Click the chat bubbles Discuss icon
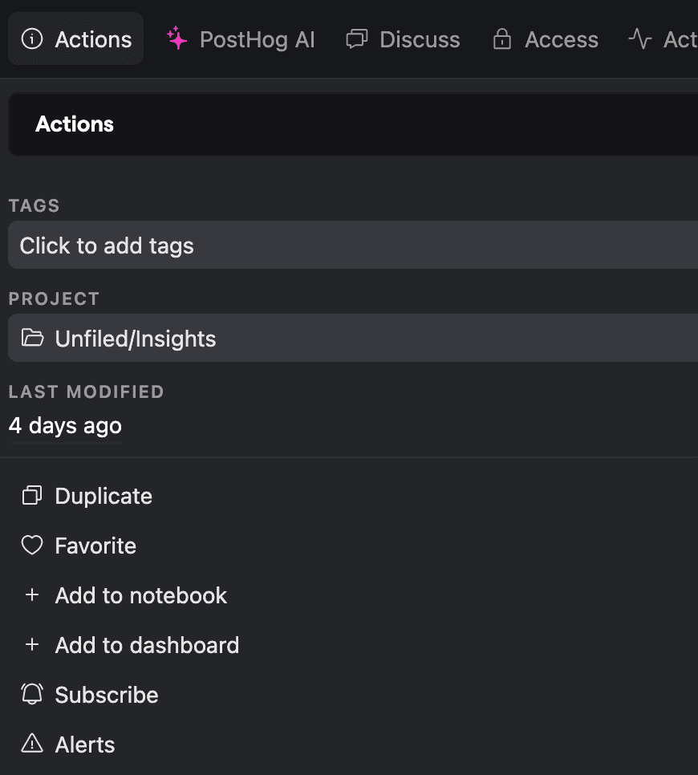 (356, 39)
